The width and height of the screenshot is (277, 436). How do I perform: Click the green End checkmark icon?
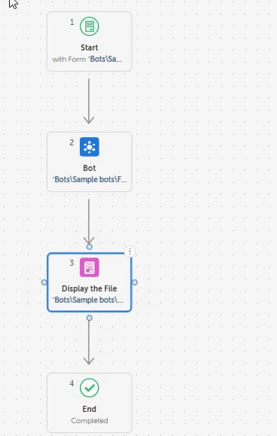(89, 388)
